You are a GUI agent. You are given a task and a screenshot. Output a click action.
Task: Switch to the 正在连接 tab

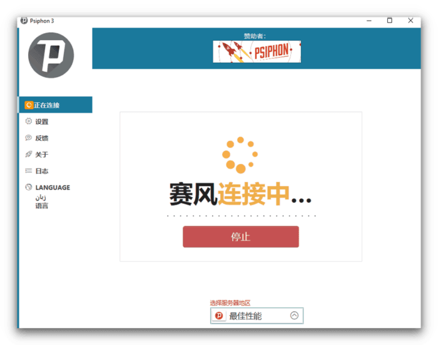click(x=55, y=105)
